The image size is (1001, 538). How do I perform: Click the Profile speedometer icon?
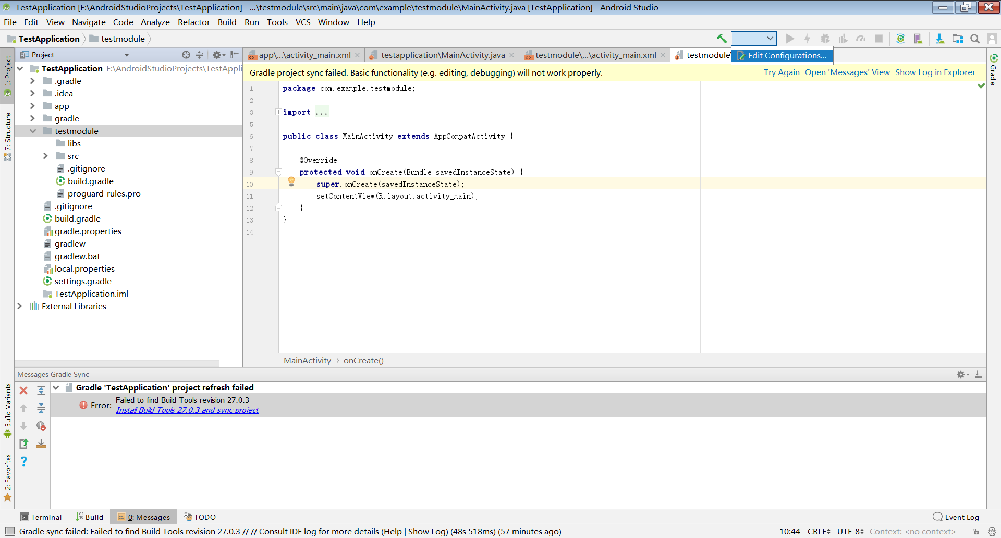click(861, 39)
